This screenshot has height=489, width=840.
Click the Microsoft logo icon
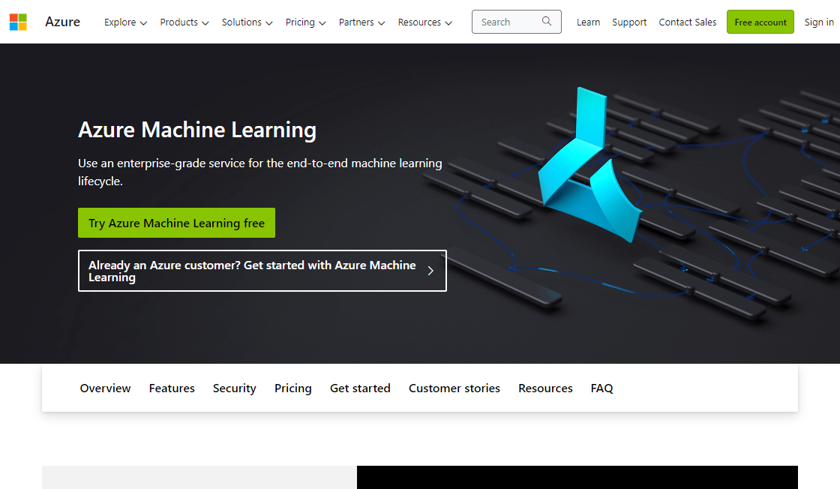(x=18, y=22)
